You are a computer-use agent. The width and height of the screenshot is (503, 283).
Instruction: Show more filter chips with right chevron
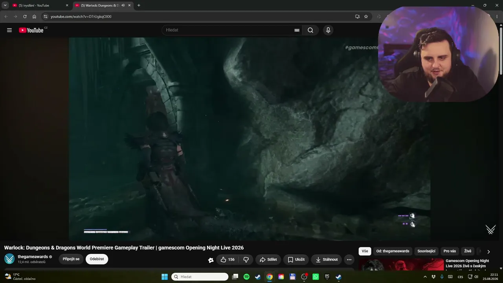[x=488, y=252]
